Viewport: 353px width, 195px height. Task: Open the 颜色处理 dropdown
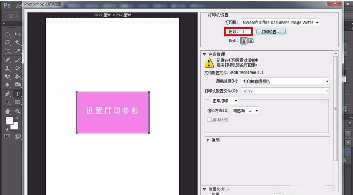click(x=286, y=81)
